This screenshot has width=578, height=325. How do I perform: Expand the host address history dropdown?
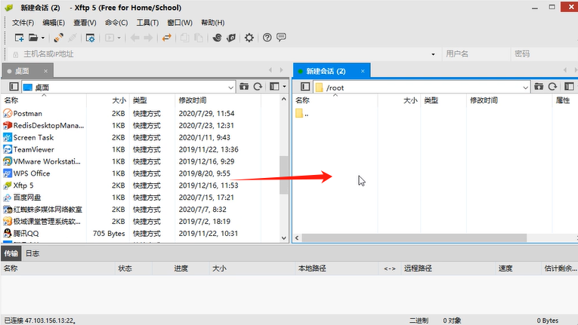click(433, 54)
